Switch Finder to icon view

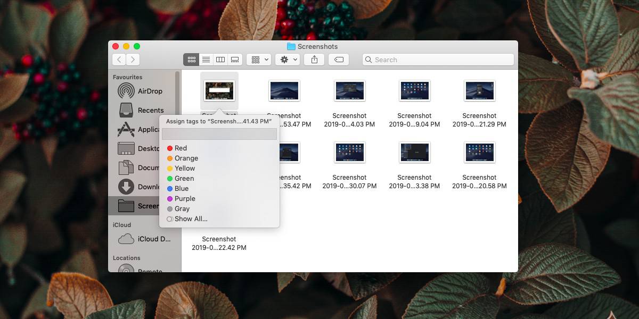pos(191,60)
